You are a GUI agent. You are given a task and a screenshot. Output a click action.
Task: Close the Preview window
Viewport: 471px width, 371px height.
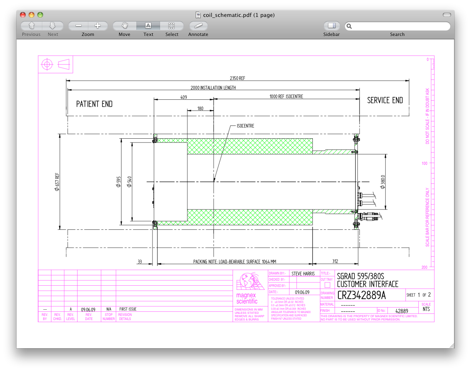click(x=23, y=15)
